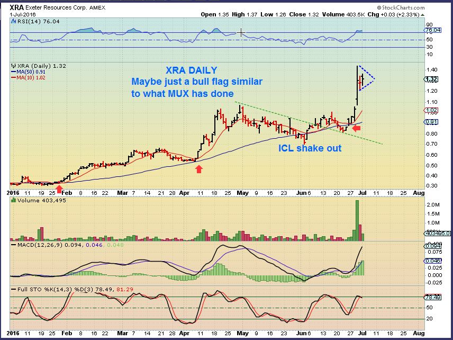Click the volume bars icon beside Volume label
The width and height of the screenshot is (453, 340).
pos(14,200)
